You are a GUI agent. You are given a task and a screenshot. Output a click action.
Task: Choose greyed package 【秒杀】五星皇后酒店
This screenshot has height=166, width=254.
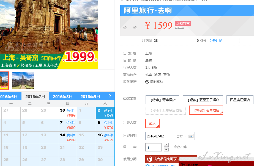click(166, 110)
